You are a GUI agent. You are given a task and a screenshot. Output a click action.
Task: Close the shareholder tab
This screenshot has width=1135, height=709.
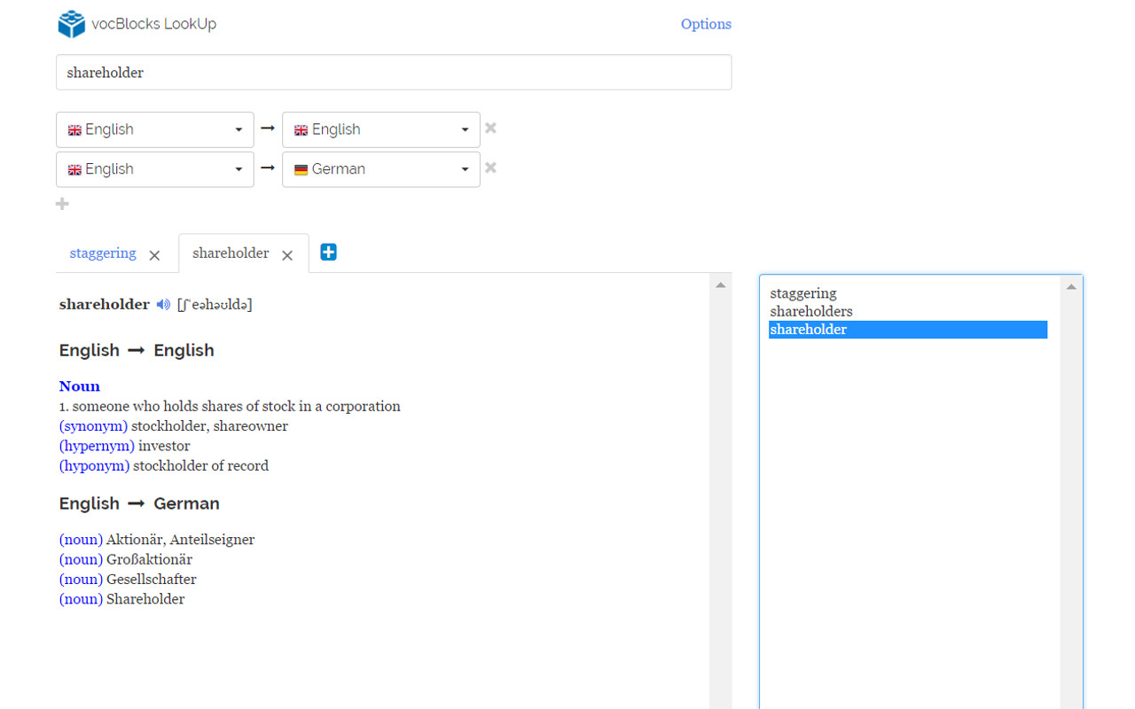(287, 255)
